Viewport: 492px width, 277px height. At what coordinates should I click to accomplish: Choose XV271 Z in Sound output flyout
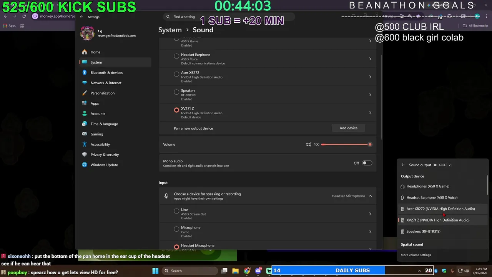pos(442,220)
